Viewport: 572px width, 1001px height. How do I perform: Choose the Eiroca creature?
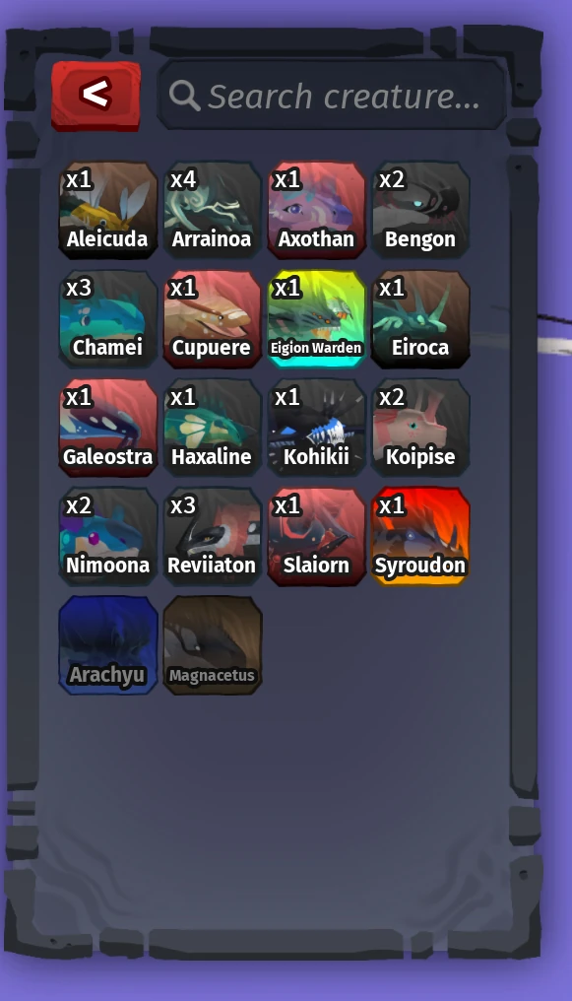click(x=420, y=318)
